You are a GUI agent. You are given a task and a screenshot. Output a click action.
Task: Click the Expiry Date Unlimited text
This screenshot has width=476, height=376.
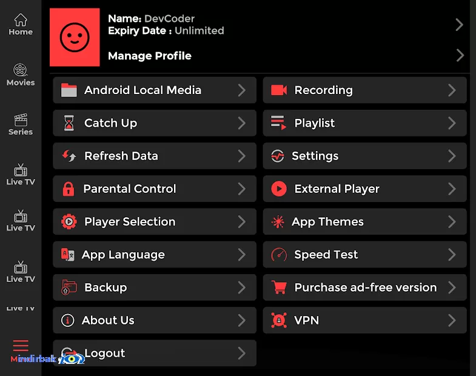tap(166, 31)
